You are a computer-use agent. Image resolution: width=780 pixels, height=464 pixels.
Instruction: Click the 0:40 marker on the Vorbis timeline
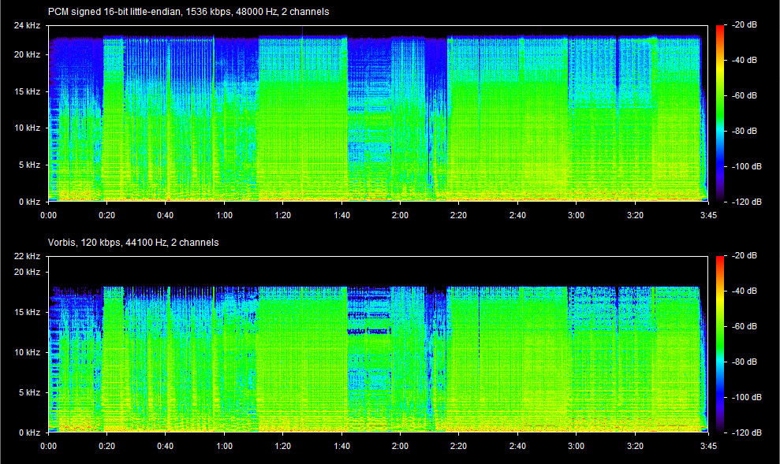click(x=166, y=445)
